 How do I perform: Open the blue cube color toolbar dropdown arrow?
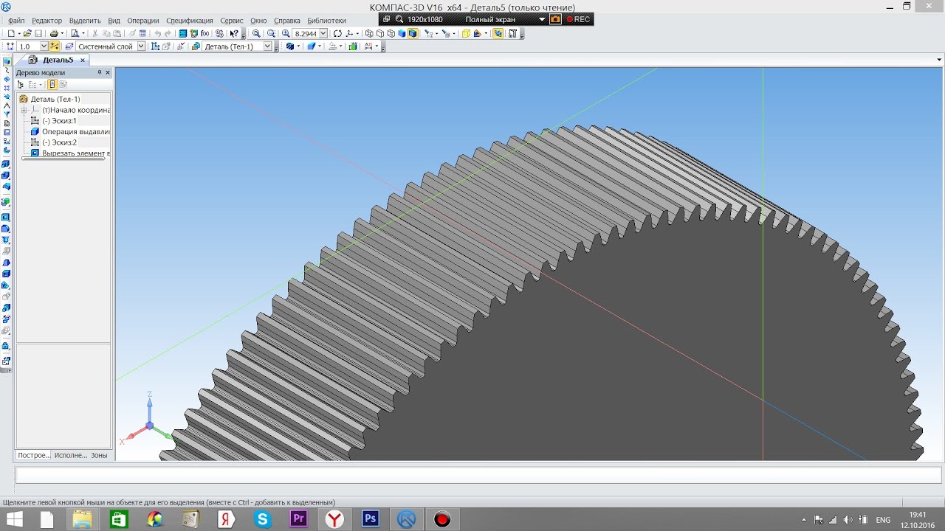[x=298, y=46]
